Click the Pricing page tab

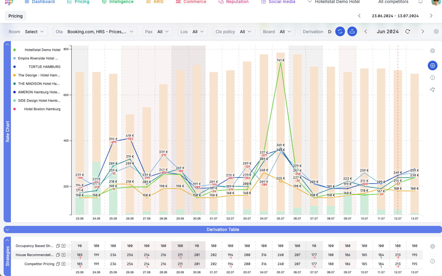15,16
